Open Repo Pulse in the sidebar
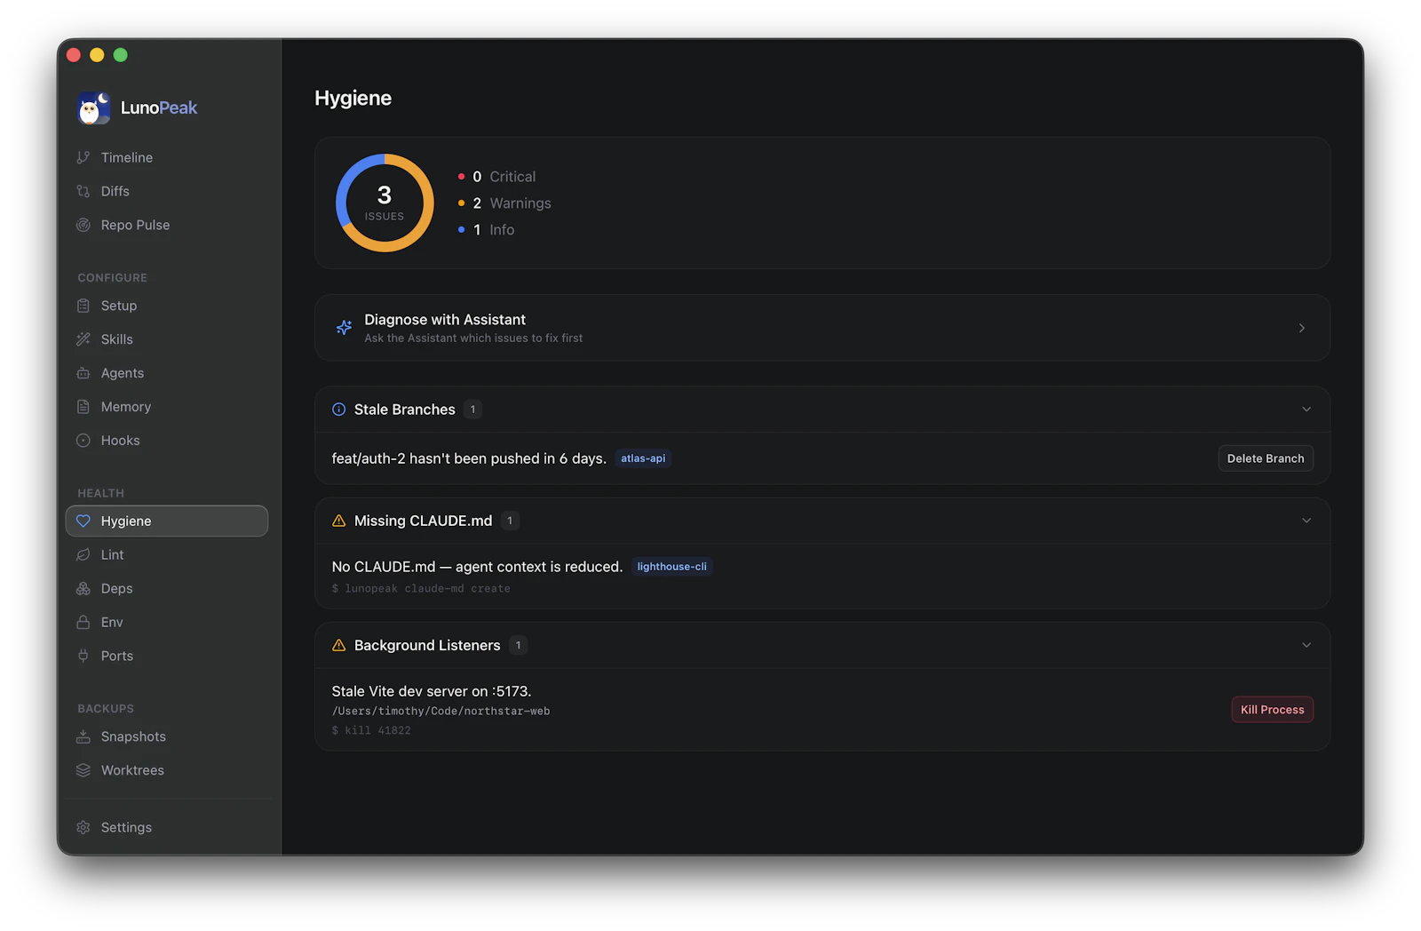 point(167,225)
